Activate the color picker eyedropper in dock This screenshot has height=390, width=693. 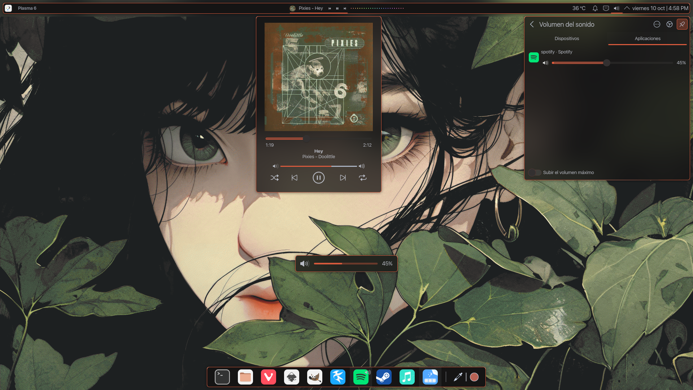[x=458, y=377]
